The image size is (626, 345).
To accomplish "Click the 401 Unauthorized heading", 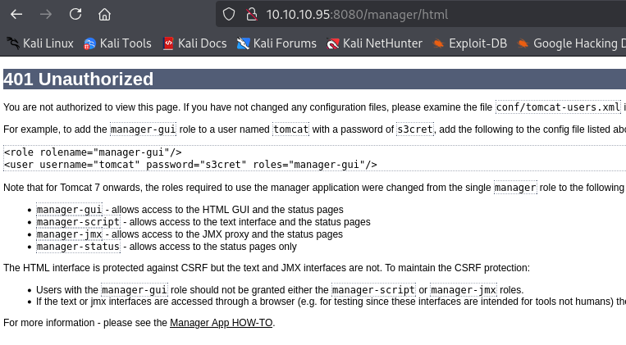I will point(79,79).
